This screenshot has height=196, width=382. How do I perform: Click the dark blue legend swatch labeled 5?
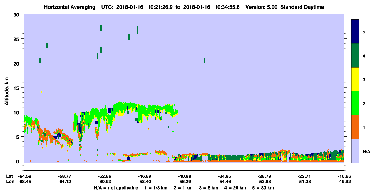point(355,32)
